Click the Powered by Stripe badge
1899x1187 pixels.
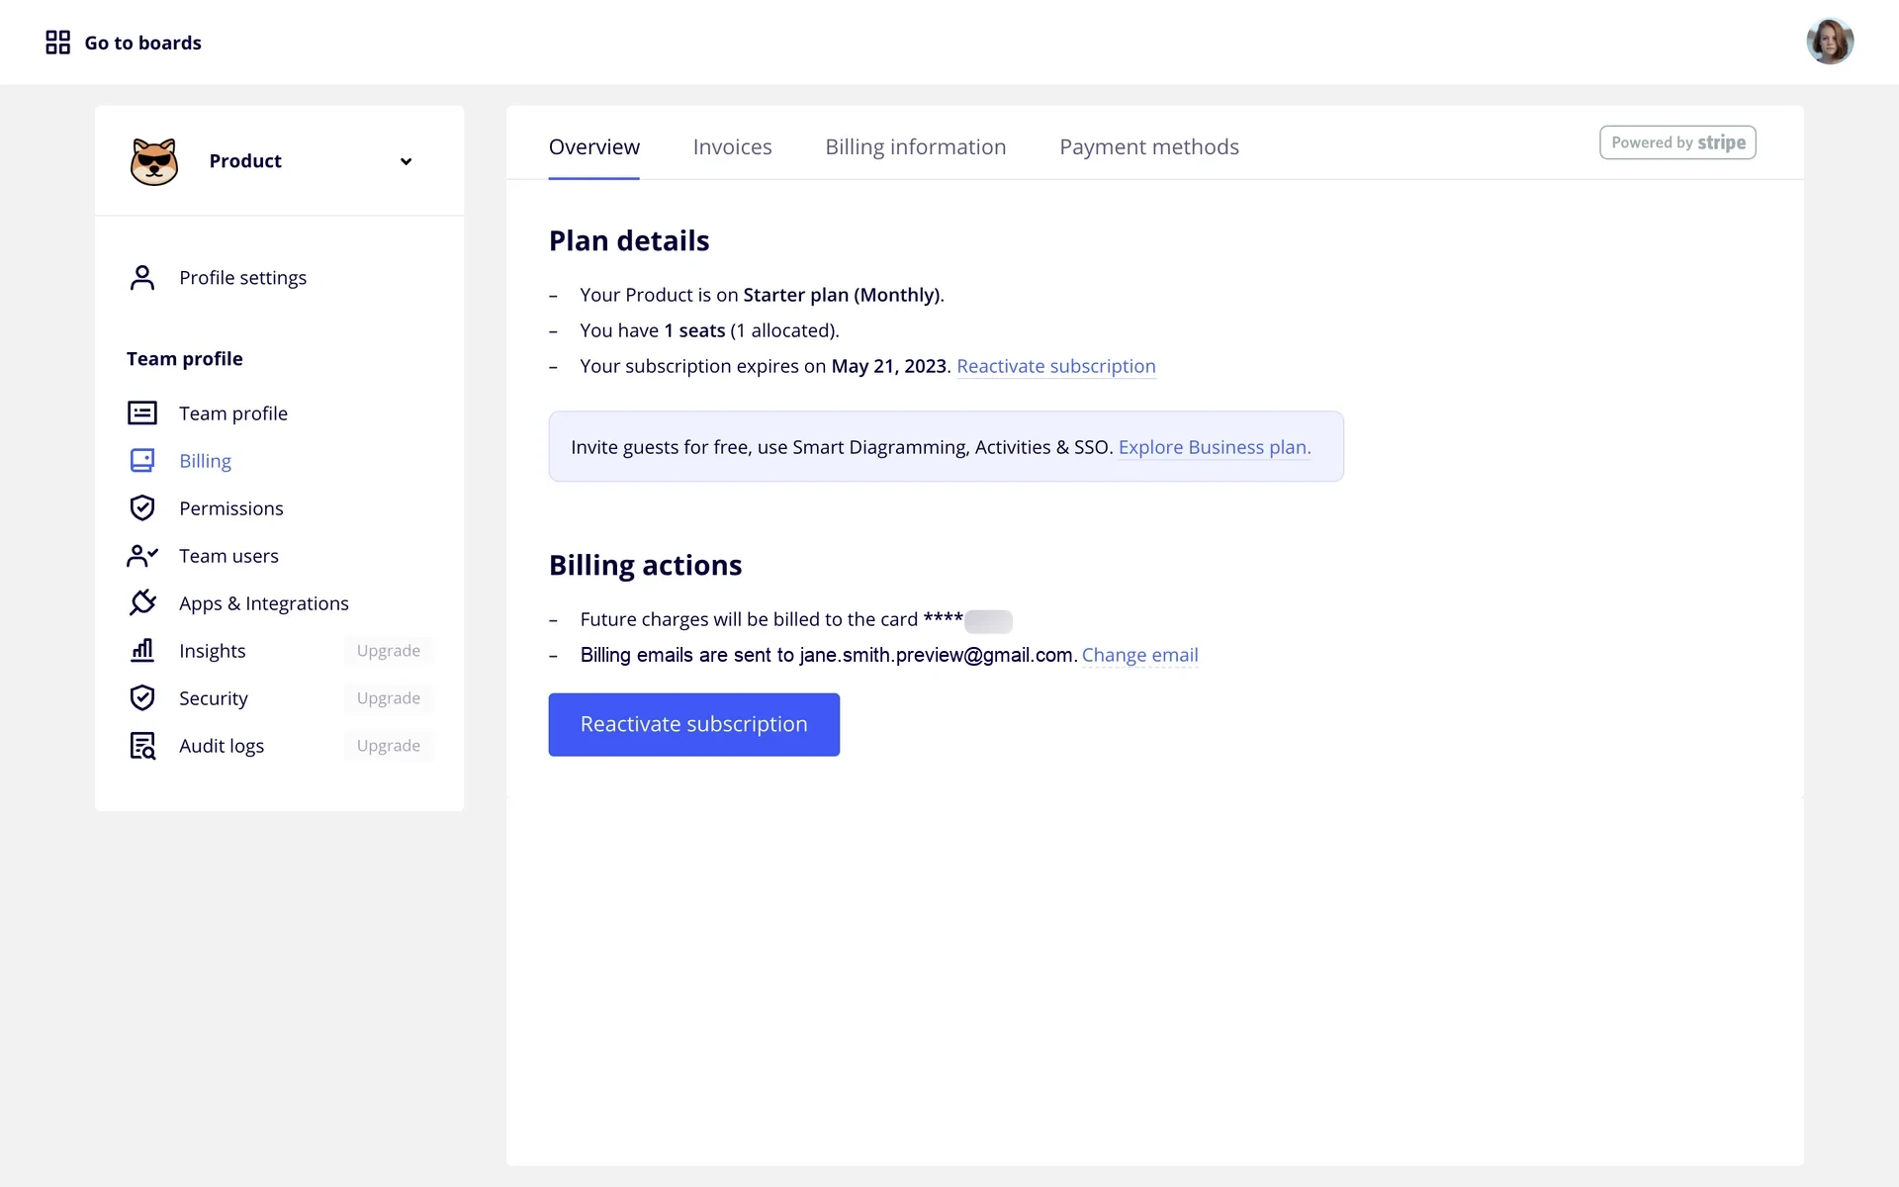(x=1677, y=142)
